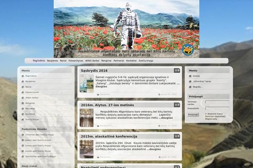253x168 pixels.
Task: Open Naujienos in the top navigation bar
Action: point(52,60)
